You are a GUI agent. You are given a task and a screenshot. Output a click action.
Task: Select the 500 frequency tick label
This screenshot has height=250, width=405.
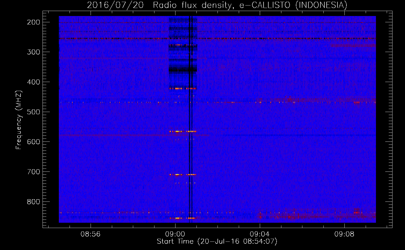(34, 112)
